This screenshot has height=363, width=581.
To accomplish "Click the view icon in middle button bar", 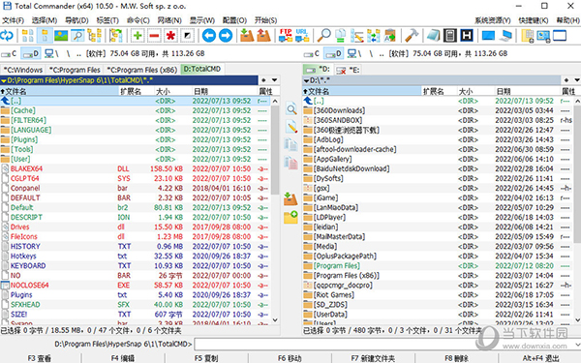I will click(x=291, y=108).
